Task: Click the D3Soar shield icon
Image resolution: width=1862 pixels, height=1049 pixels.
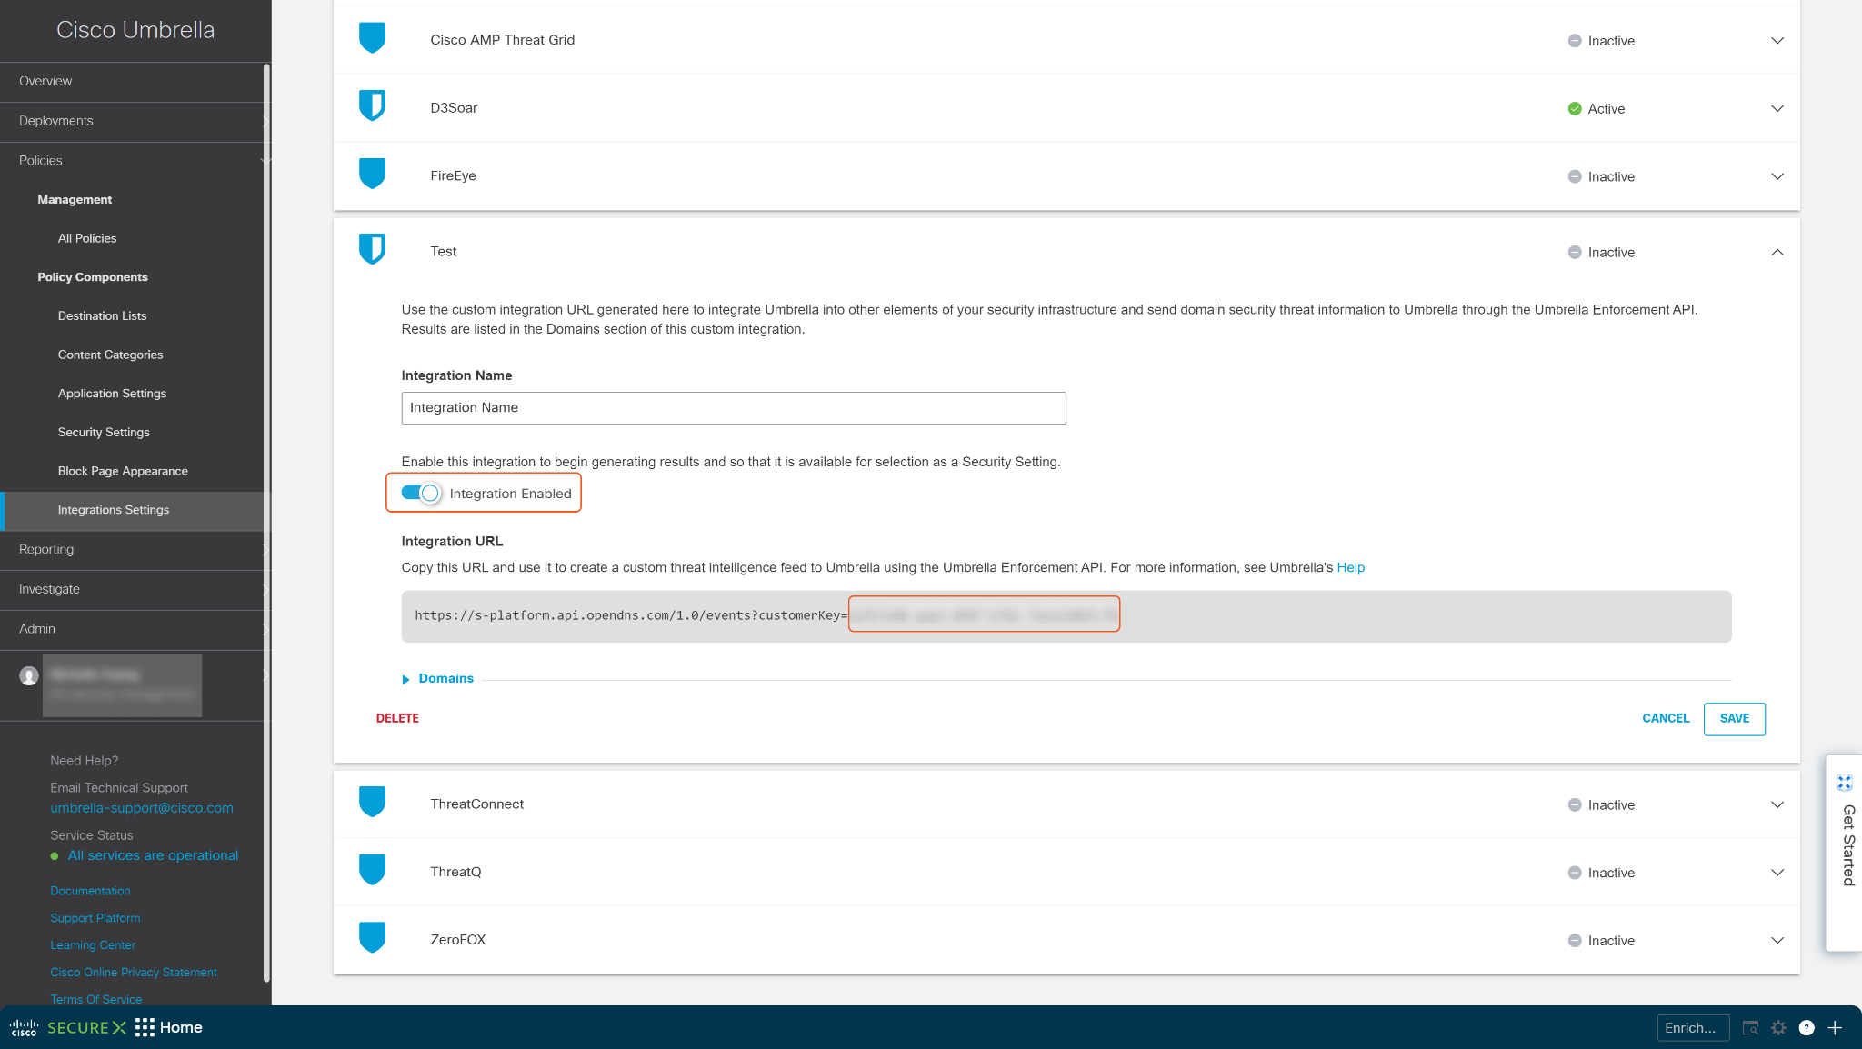Action: (372, 106)
